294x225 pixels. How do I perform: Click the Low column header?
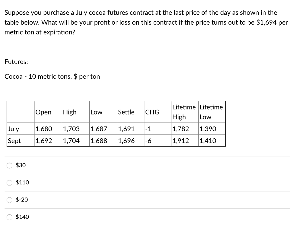pos(96,112)
